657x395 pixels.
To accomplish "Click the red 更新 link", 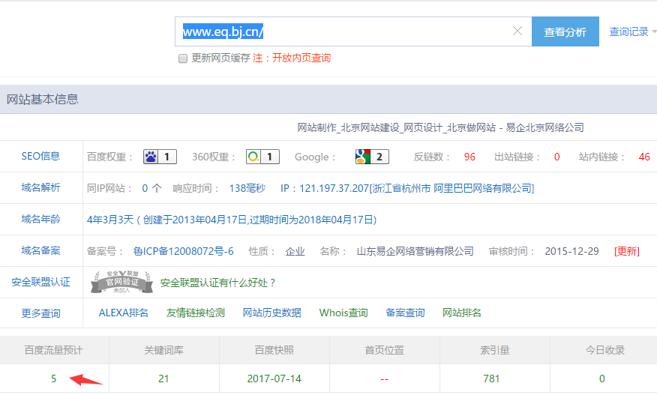I will coord(626,251).
